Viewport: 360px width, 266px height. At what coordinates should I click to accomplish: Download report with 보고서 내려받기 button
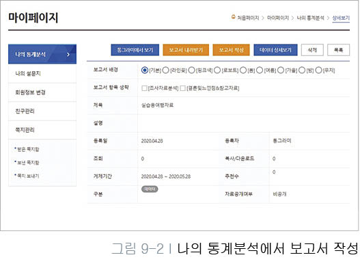(x=186, y=50)
